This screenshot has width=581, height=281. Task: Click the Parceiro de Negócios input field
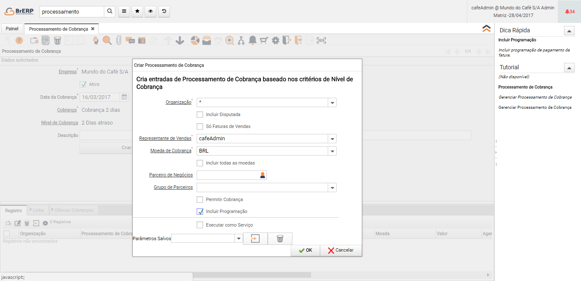point(228,175)
